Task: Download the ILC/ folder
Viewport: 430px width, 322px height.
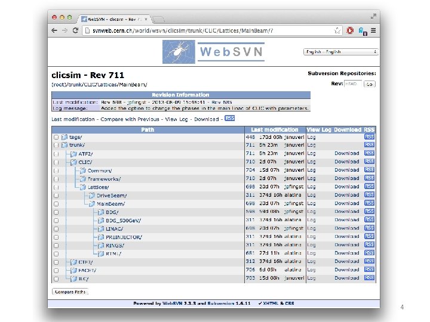Action: [346, 278]
